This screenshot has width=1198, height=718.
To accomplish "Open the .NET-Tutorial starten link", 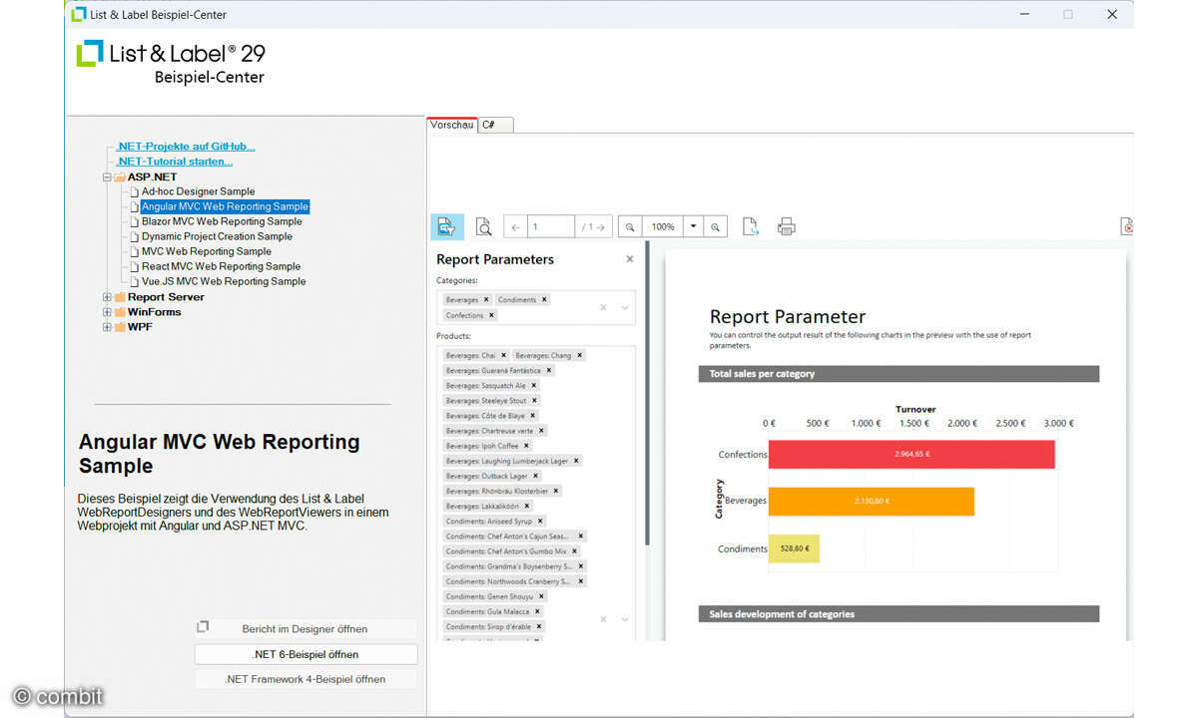I will 175,162.
